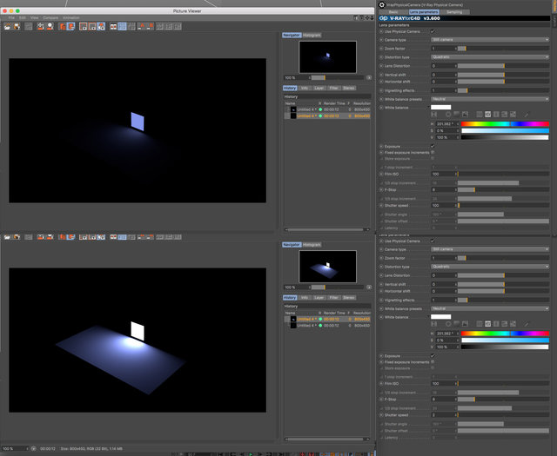Viewport: 557px width, 456px height.
Task: Switch to the Sampling tab
Action: click(454, 12)
